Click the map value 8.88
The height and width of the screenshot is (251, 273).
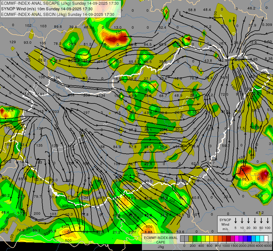pos(149,232)
